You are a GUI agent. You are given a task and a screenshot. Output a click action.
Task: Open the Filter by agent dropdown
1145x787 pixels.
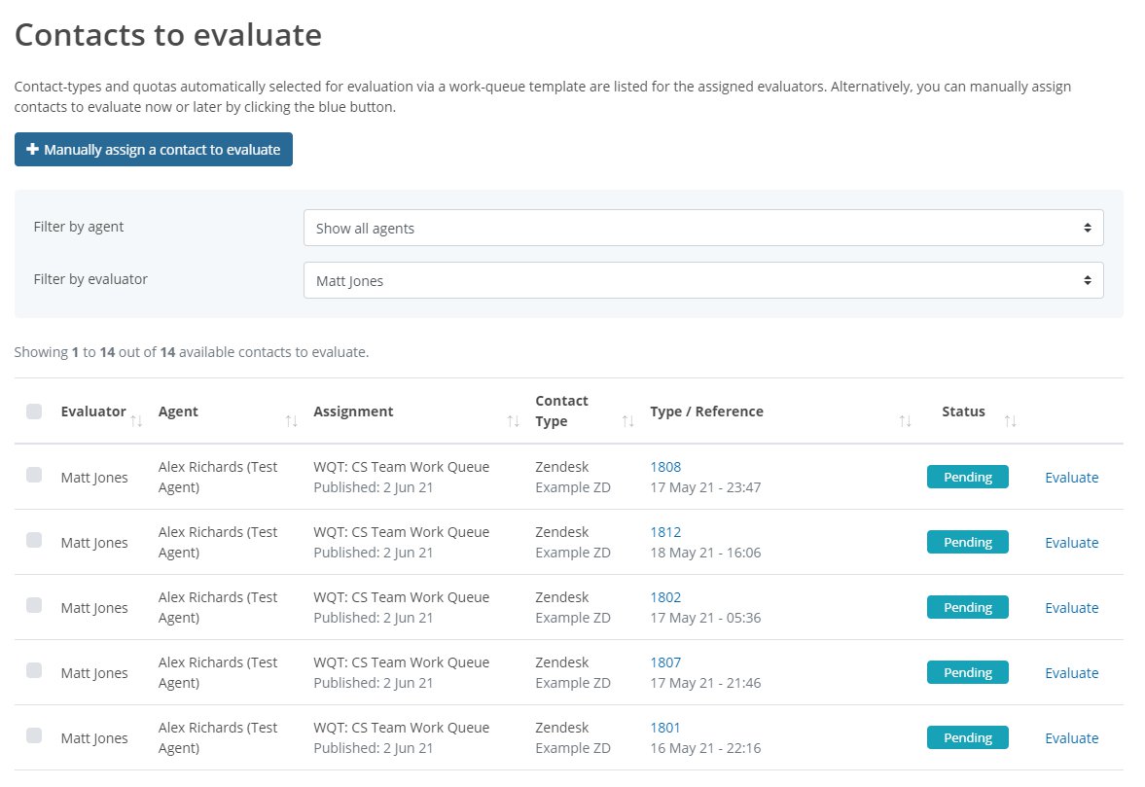[x=703, y=228]
